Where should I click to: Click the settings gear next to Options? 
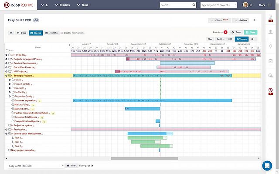click(255, 20)
